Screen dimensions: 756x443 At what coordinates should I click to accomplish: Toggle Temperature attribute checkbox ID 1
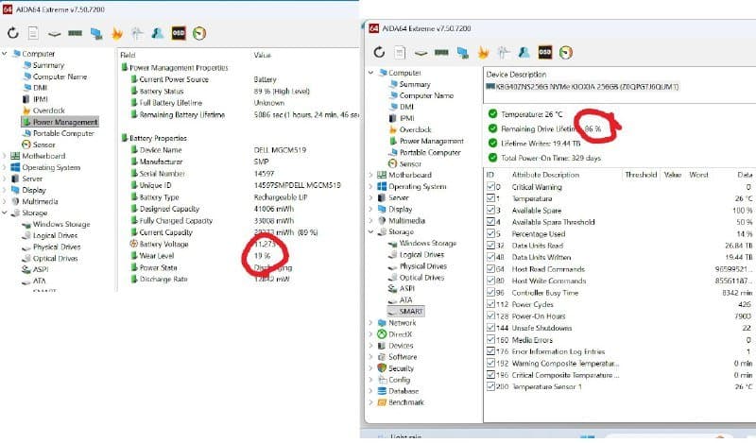(x=490, y=198)
